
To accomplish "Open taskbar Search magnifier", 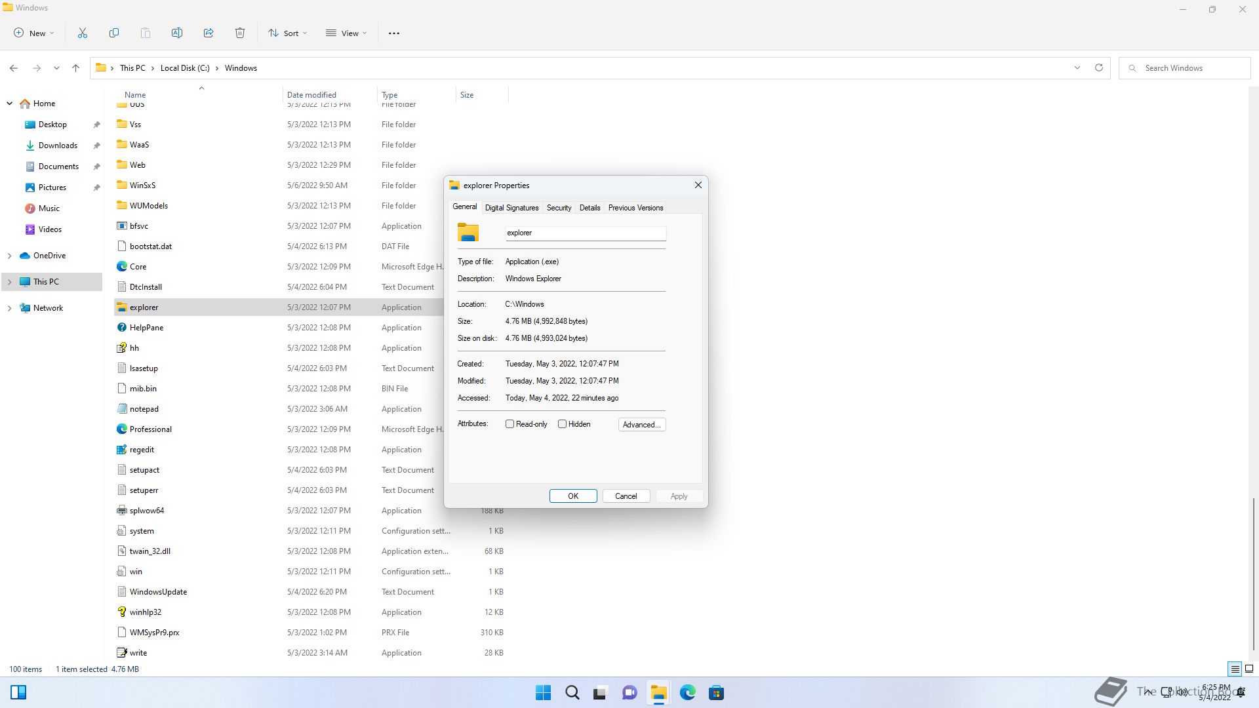I will click(x=572, y=693).
